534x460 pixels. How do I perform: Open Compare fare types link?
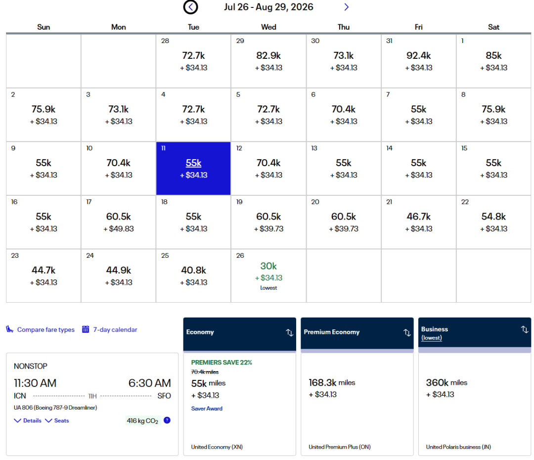(x=45, y=329)
